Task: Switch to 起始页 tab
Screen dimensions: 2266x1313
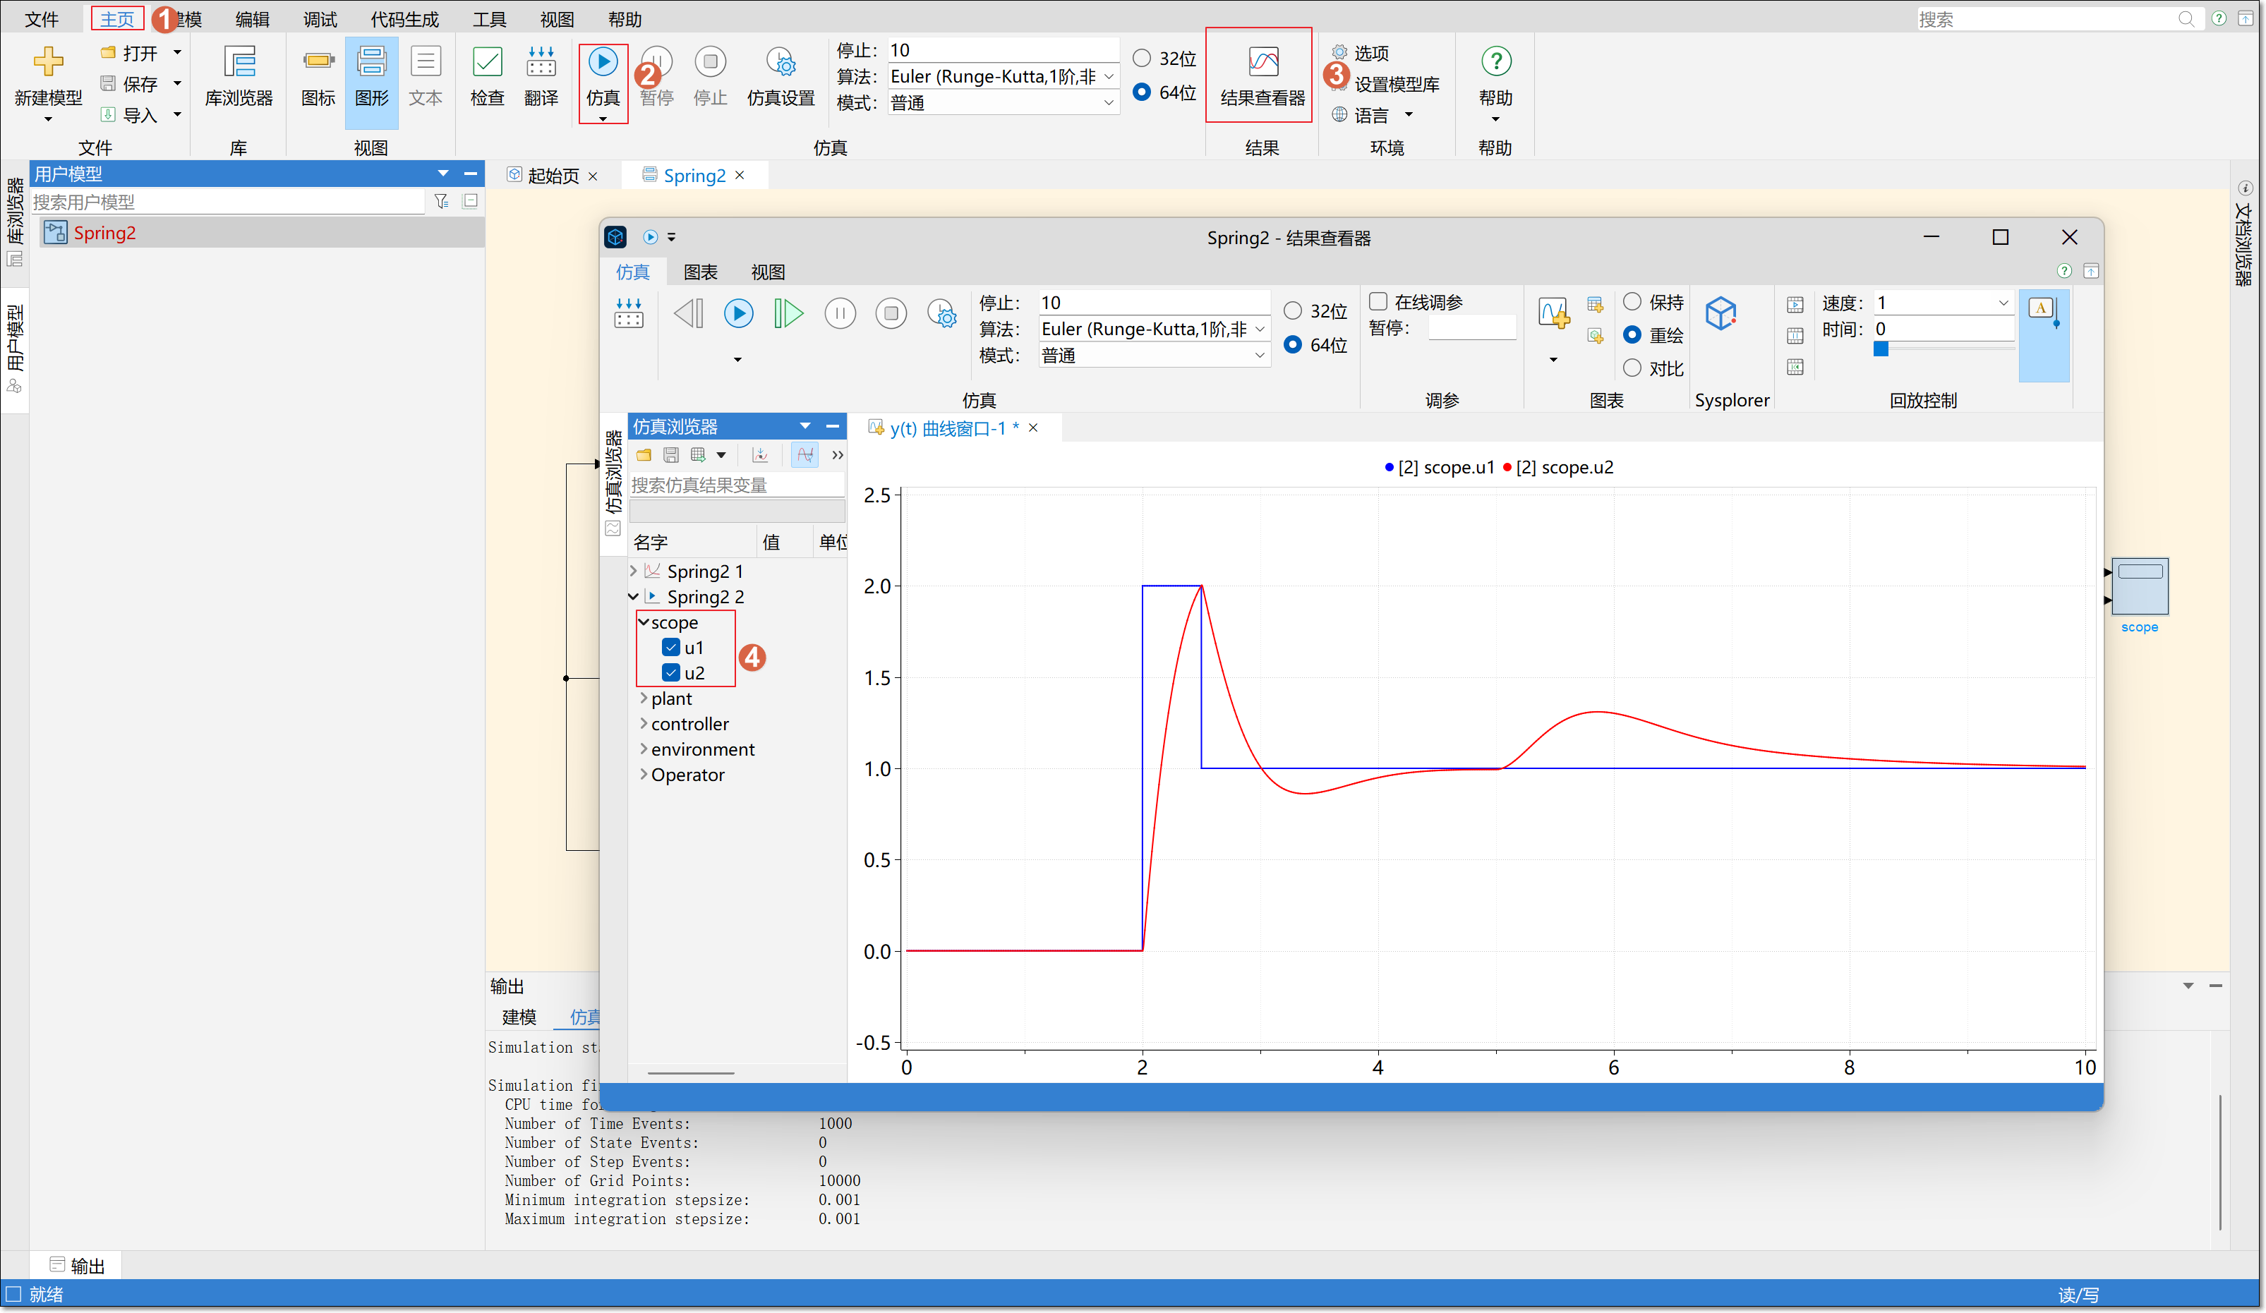Action: pyautogui.click(x=553, y=175)
